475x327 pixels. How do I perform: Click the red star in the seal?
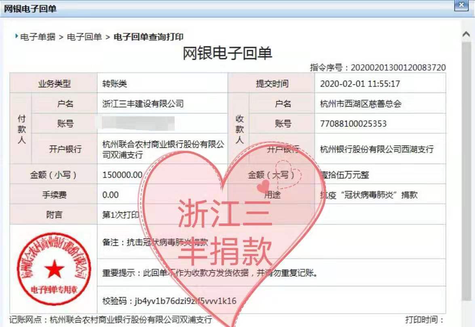pyautogui.click(x=54, y=269)
